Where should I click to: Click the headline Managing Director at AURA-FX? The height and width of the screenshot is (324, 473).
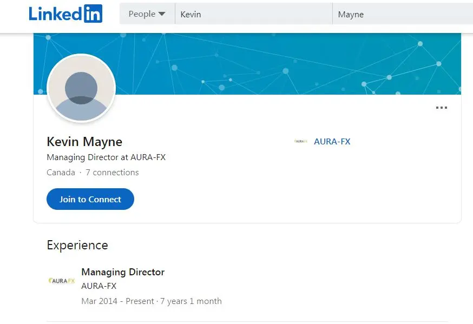[106, 157]
